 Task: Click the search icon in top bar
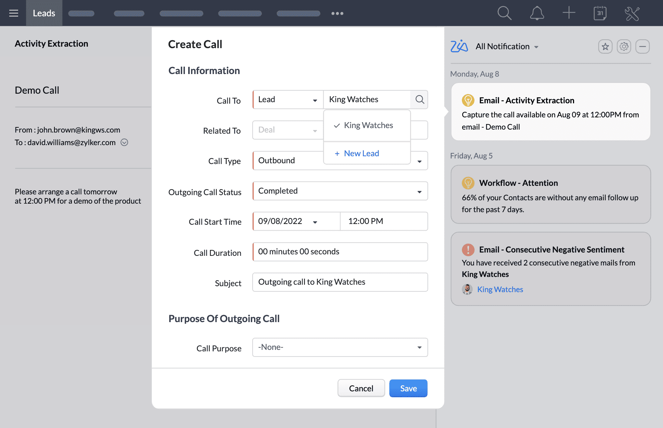[504, 13]
